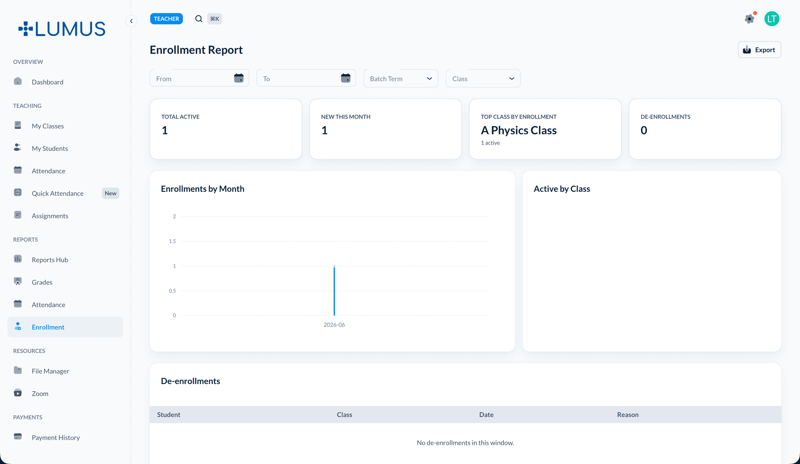Click the '1 active' label
Image resolution: width=800 pixels, height=464 pixels.
490,143
